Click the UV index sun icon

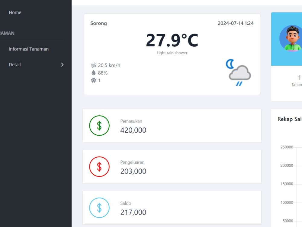tap(93, 80)
